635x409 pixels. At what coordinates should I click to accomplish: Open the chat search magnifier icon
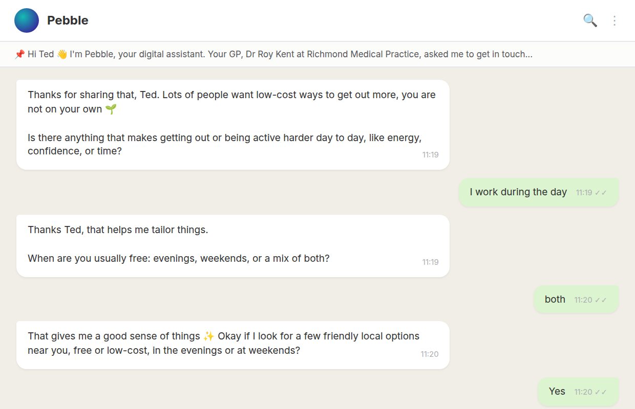(590, 20)
